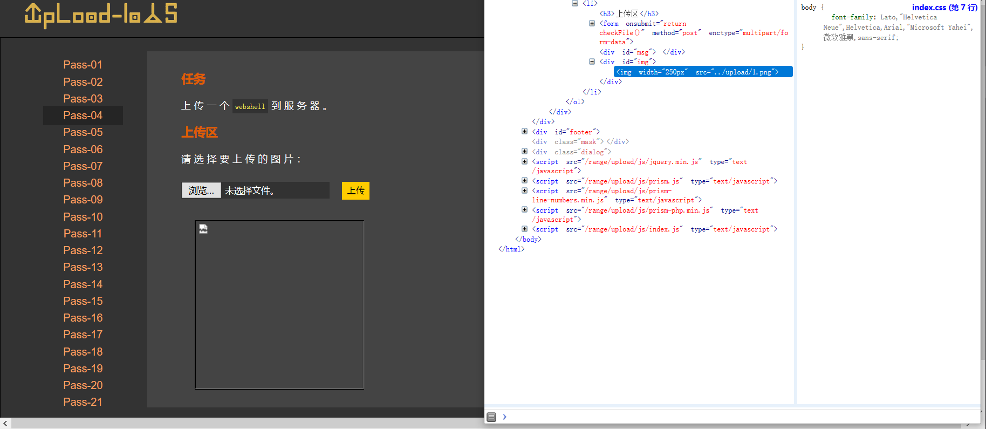Select the div class="mask" element line
This screenshot has height=429, width=986.
click(x=580, y=141)
